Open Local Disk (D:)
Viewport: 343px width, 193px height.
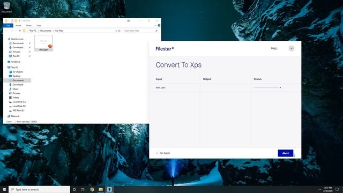(x=19, y=106)
